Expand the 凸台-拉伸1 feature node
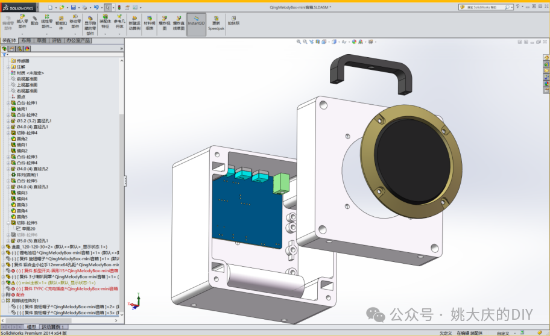 pos(8,103)
